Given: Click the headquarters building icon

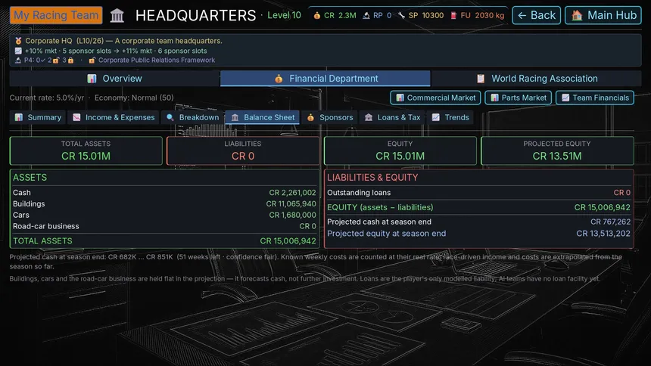Looking at the screenshot, I should (117, 16).
